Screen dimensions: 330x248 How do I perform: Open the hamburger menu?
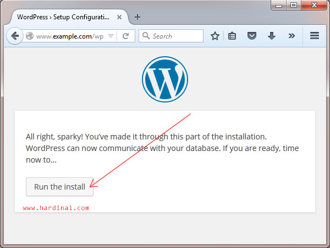pyautogui.click(x=315, y=36)
